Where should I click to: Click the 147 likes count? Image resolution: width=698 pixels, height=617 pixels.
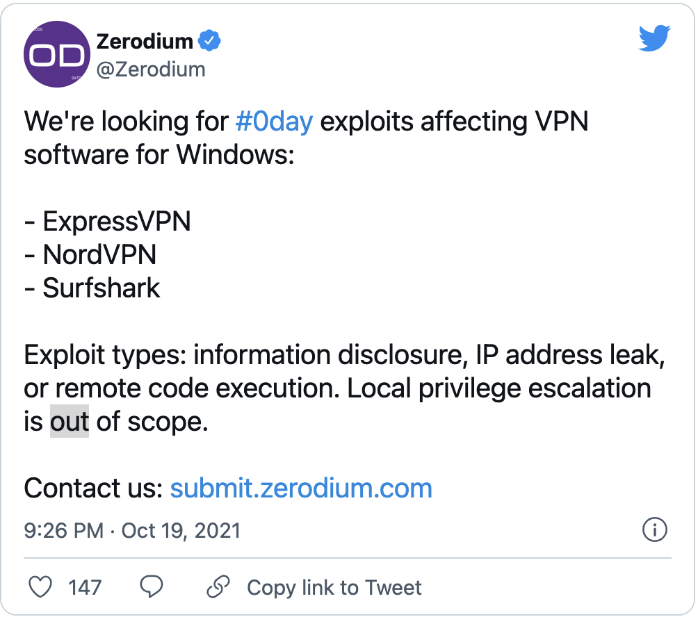tap(85, 587)
